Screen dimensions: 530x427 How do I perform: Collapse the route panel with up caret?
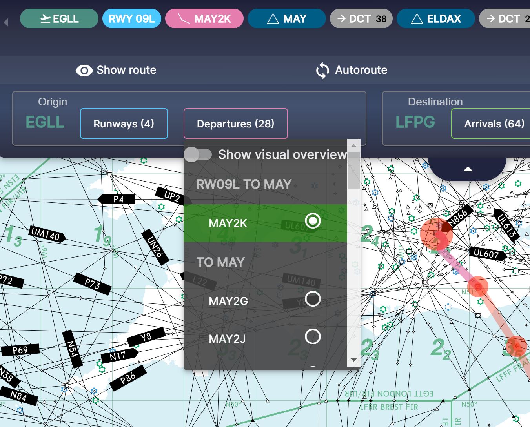468,169
